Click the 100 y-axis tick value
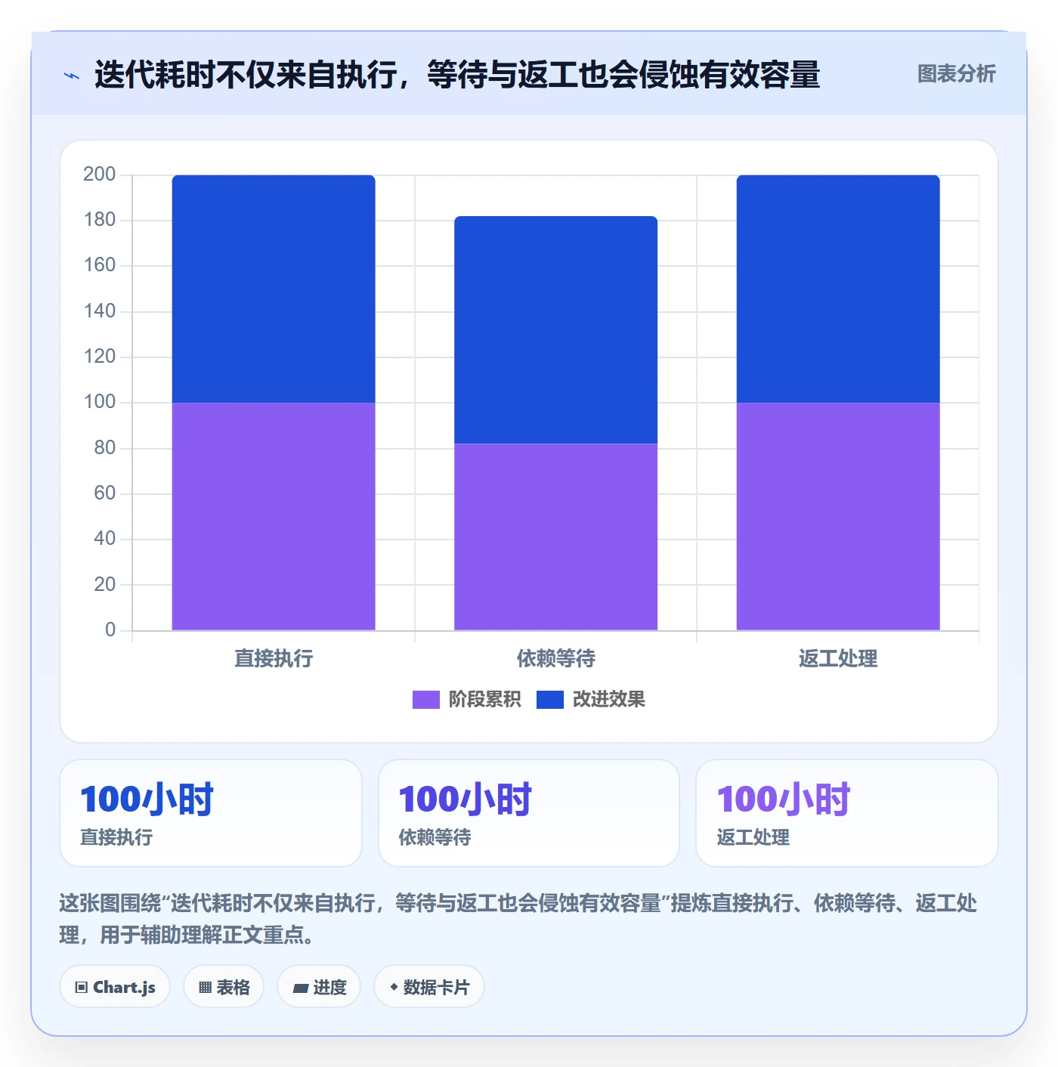This screenshot has width=1058, height=1067. click(x=99, y=402)
